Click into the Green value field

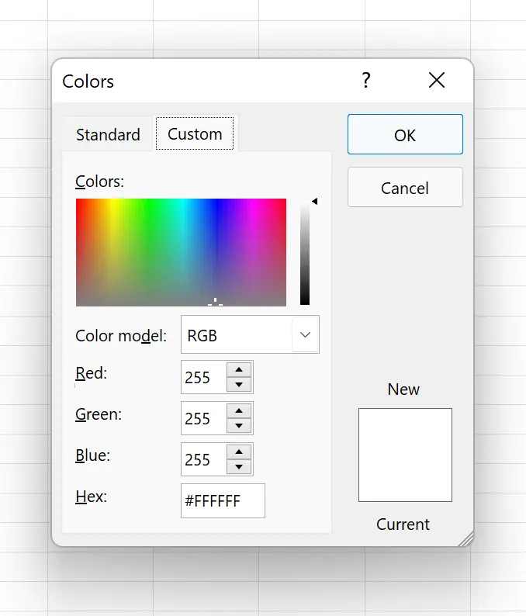pyautogui.click(x=203, y=418)
